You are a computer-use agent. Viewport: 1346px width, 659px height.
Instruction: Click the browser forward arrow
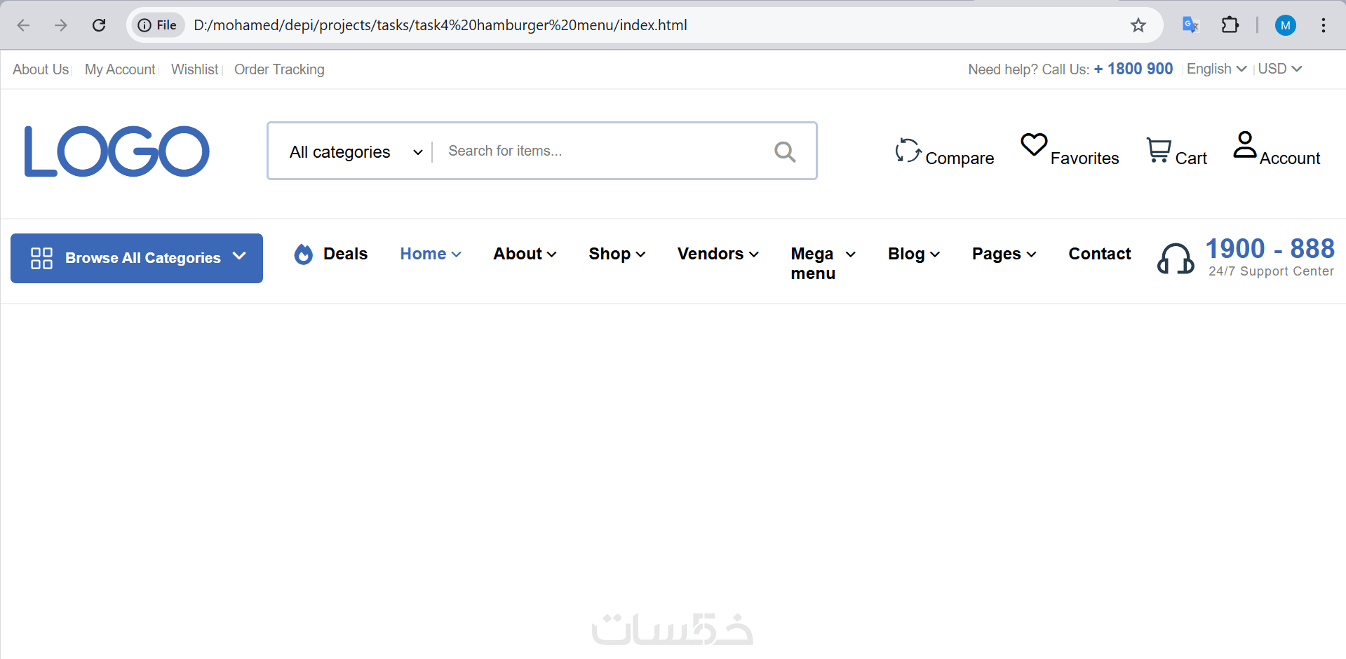(61, 25)
